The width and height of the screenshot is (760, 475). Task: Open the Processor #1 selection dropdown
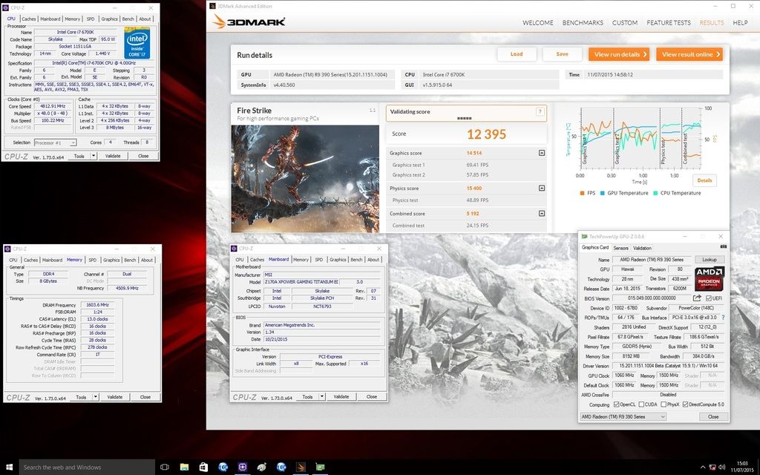pyautogui.click(x=55, y=142)
